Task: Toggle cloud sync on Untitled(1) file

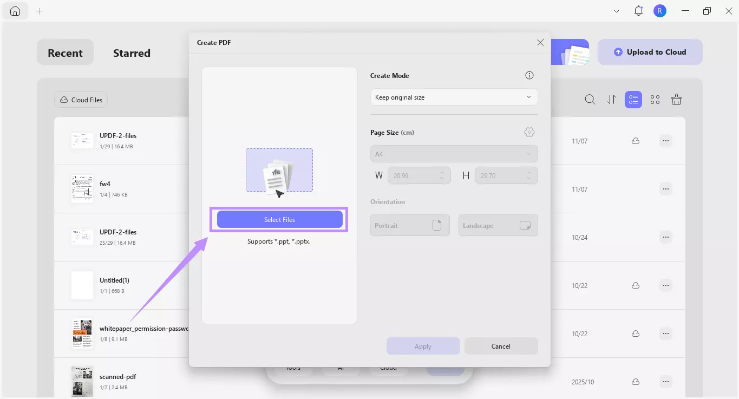Action: (x=635, y=285)
